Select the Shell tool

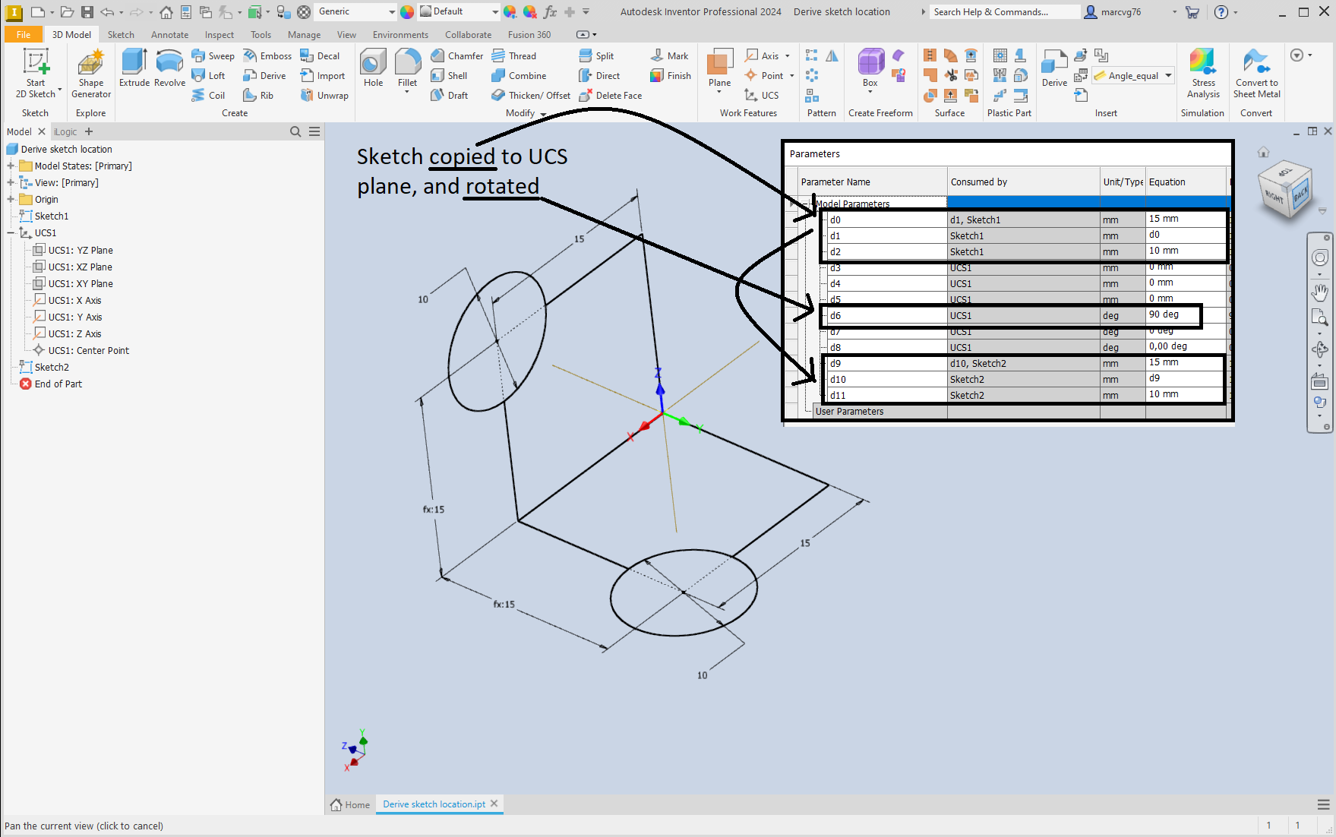(451, 75)
